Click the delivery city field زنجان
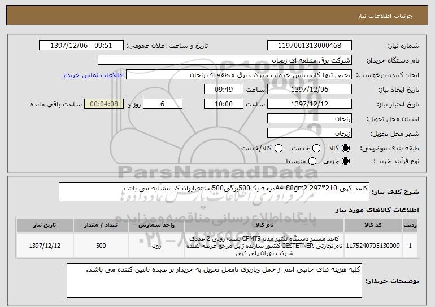Image resolution: width=435 pixels, height=307 pixels. [310, 134]
